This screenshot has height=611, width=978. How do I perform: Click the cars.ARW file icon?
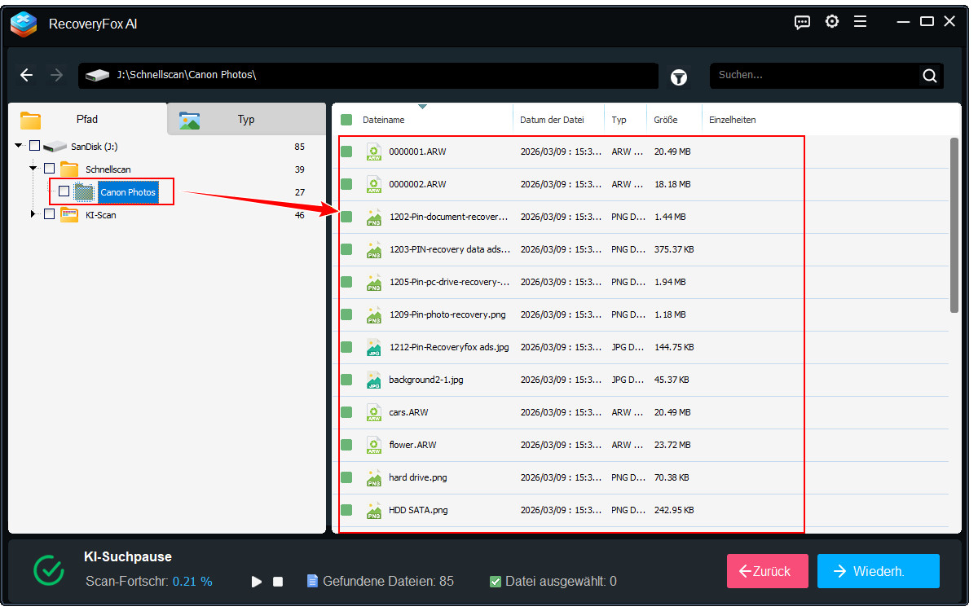point(373,412)
